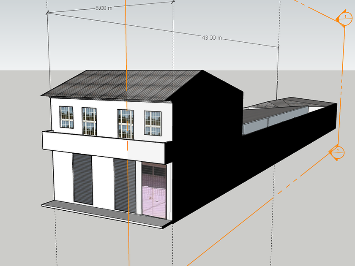The width and height of the screenshot is (355, 266).
Task: Click the lower orange section cut symbol
Action: pos(338,152)
